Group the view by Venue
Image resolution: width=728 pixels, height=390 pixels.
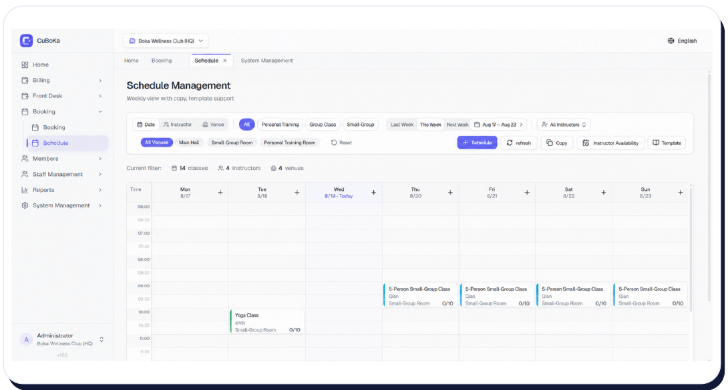pyautogui.click(x=213, y=125)
